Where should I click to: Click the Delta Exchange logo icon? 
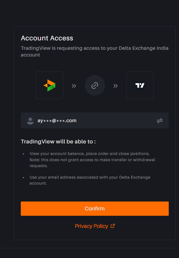coord(49,85)
